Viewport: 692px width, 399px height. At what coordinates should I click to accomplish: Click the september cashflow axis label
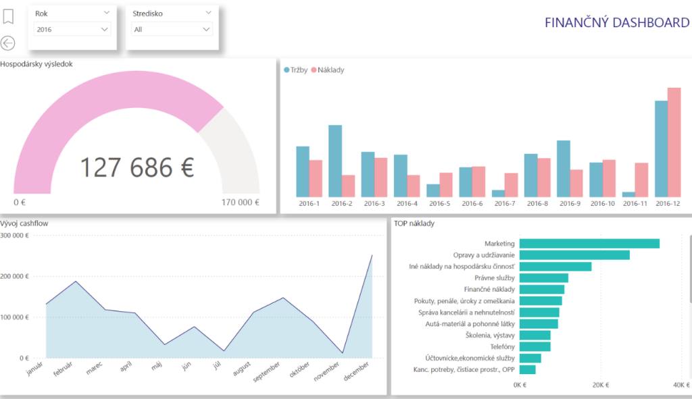click(x=266, y=372)
